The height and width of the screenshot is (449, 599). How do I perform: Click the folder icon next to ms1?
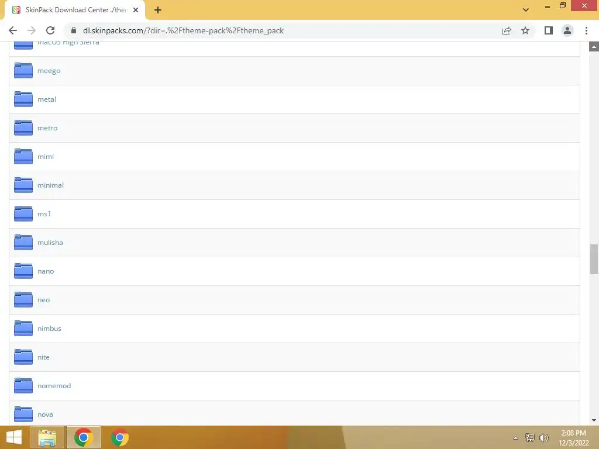23,214
